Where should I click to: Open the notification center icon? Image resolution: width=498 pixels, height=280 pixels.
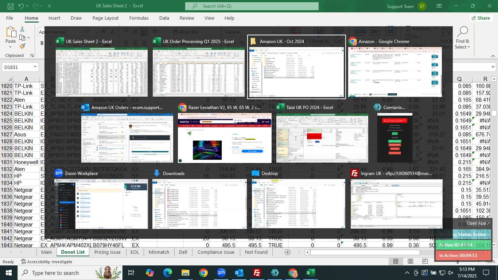[x=486, y=273]
